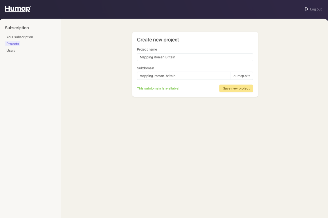Click the Create new project heading
The width and height of the screenshot is (328, 218).
pos(158,40)
